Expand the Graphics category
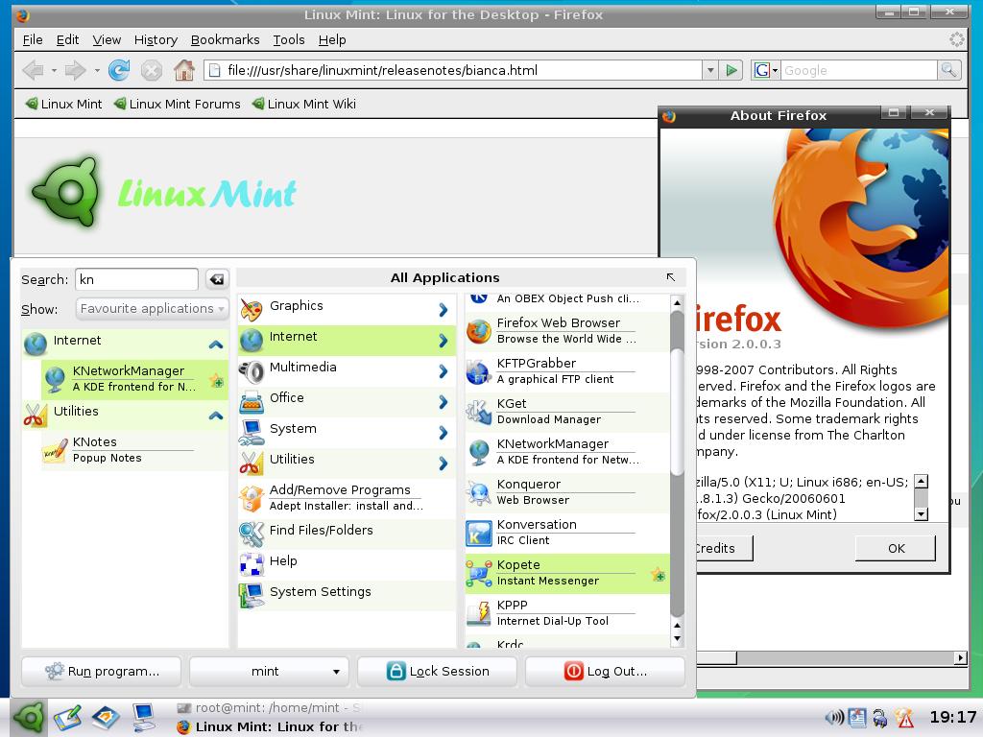Image resolution: width=983 pixels, height=737 pixels. 347,309
